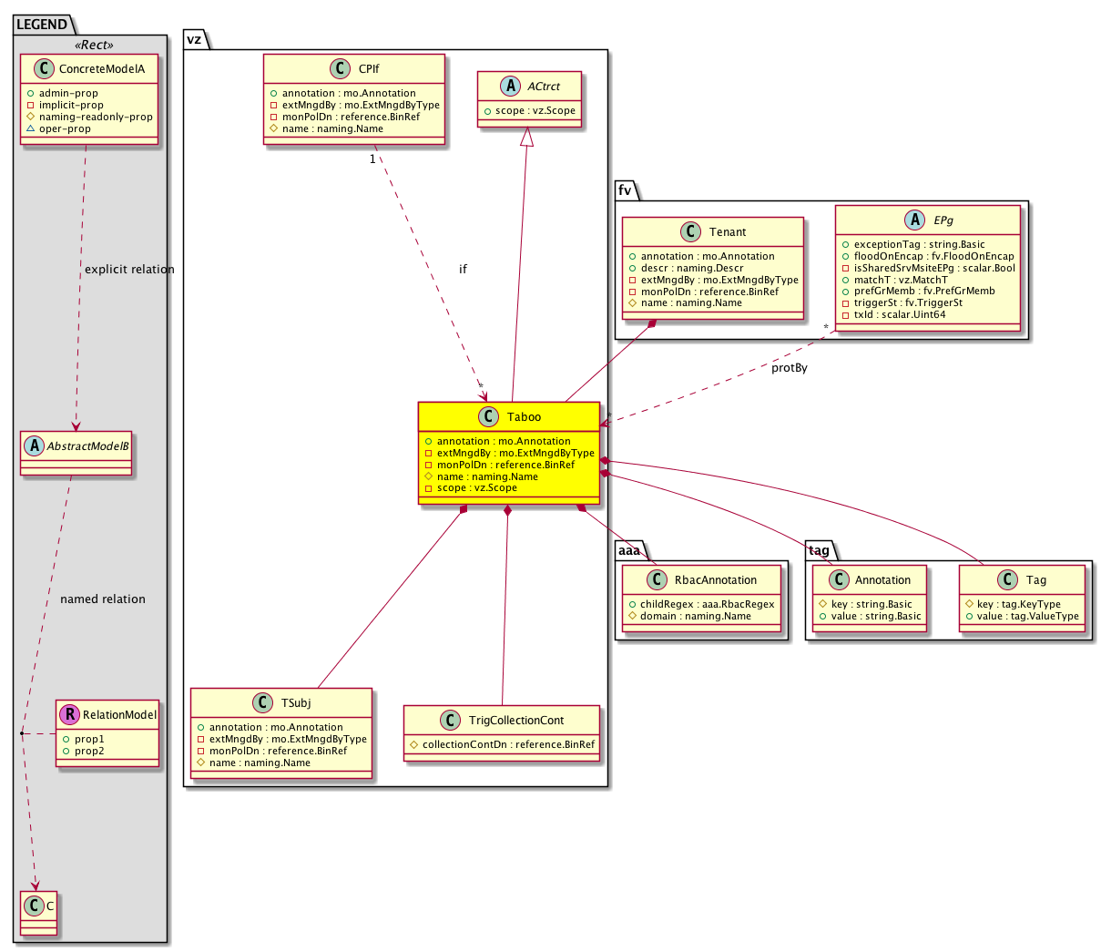Screen dimensions: 1111x952
Task: Click the Annotation class name in tag package
Action: [x=882, y=580]
